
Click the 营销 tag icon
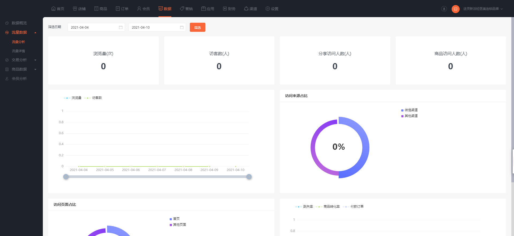point(182,9)
